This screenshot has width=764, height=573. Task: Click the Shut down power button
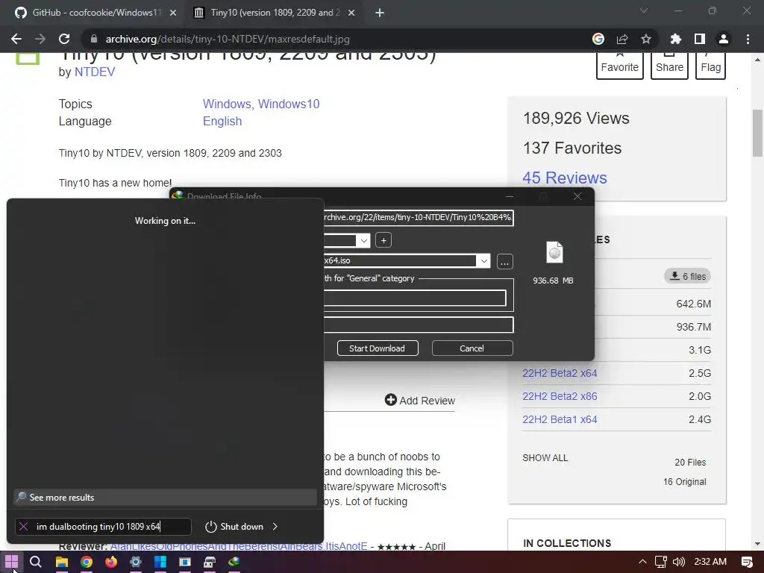click(x=234, y=527)
